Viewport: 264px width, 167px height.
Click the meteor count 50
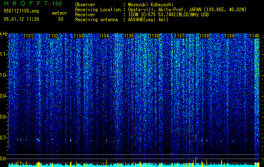point(61,19)
